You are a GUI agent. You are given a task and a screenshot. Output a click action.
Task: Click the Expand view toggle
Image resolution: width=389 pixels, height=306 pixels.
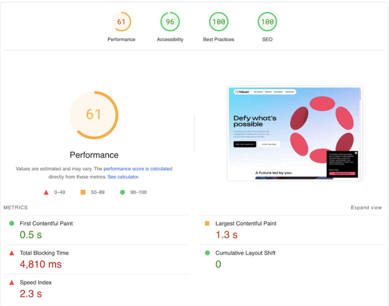(366, 207)
